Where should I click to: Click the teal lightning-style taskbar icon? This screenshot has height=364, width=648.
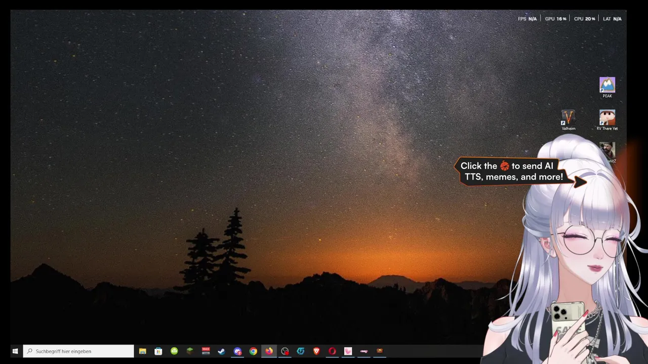(x=301, y=351)
